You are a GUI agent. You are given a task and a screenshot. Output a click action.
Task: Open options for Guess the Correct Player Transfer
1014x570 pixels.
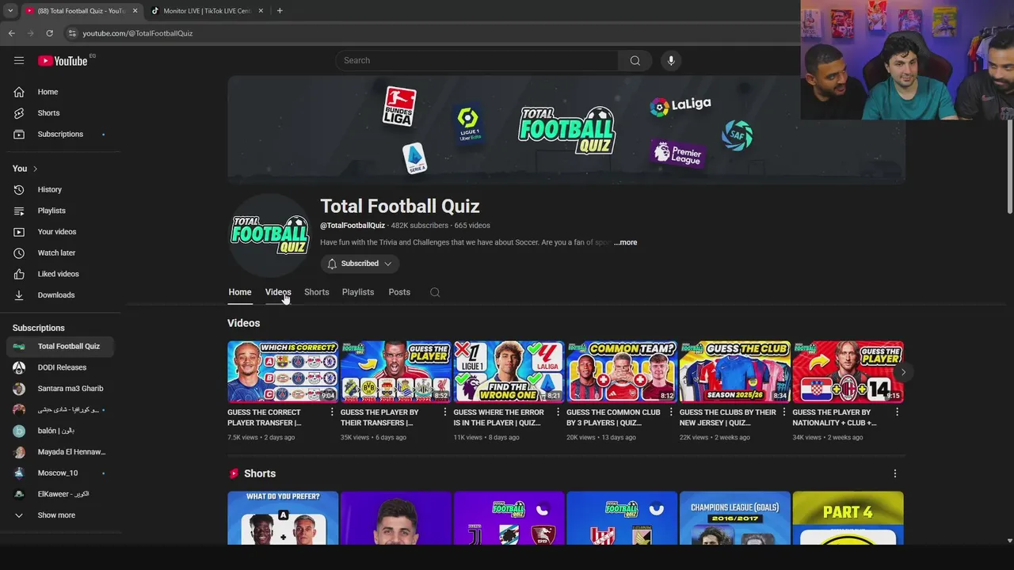332,412
